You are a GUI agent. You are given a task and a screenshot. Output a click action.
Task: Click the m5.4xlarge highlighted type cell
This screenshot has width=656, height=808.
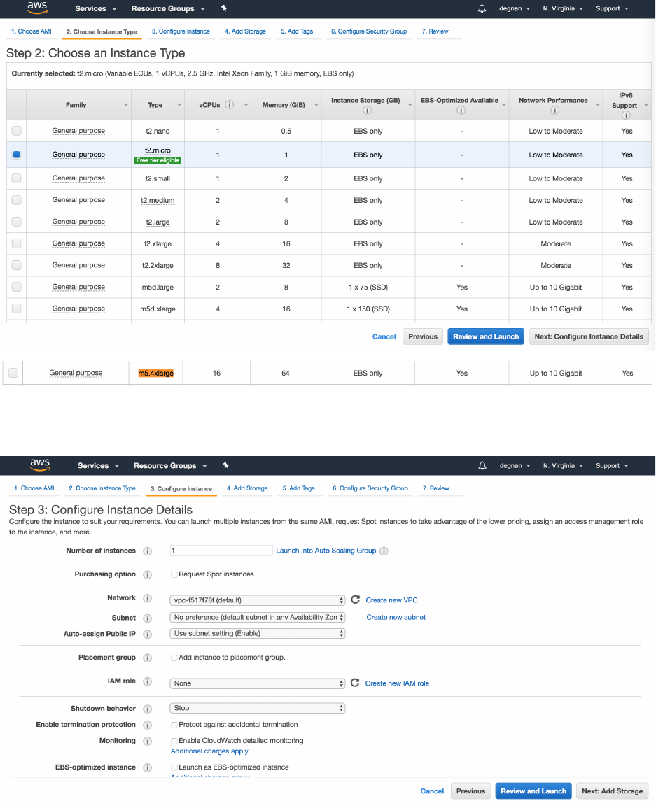click(155, 373)
